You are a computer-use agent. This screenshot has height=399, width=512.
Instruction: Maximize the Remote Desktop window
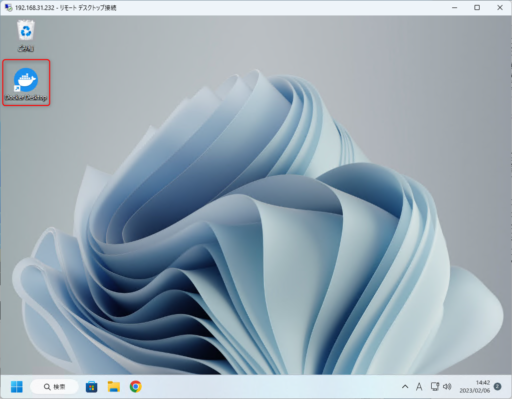pyautogui.click(x=477, y=7)
